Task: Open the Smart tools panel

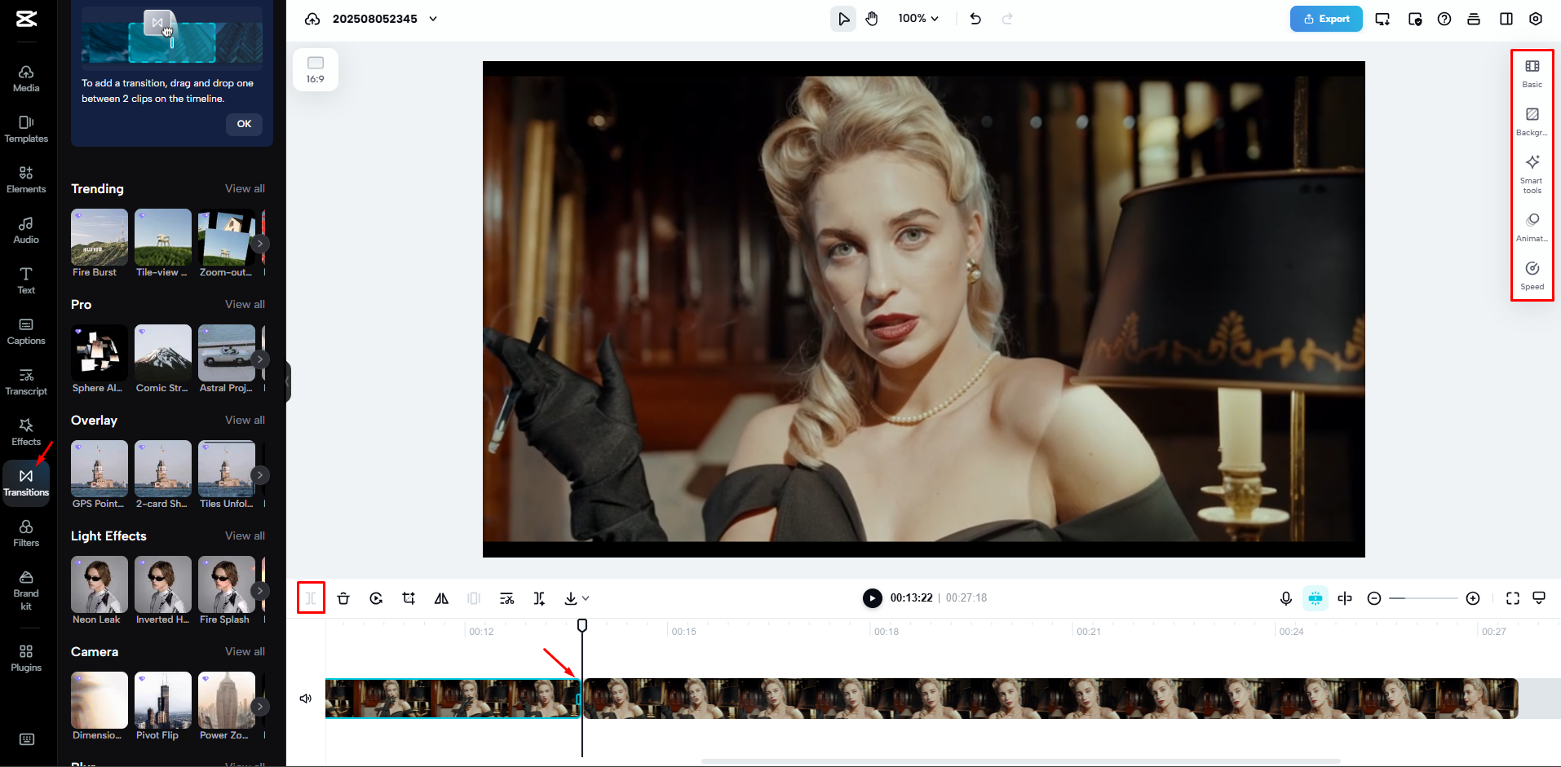Action: click(1532, 173)
